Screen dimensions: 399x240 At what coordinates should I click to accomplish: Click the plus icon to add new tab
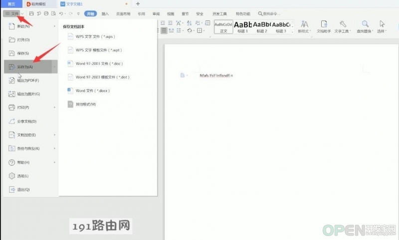click(x=138, y=4)
